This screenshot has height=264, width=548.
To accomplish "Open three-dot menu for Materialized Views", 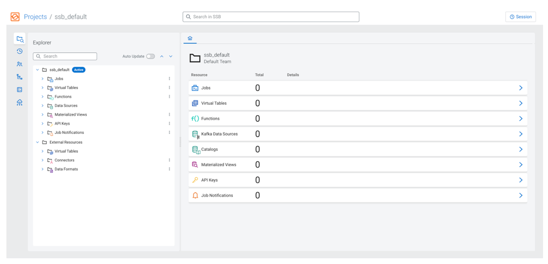I will coord(169,115).
